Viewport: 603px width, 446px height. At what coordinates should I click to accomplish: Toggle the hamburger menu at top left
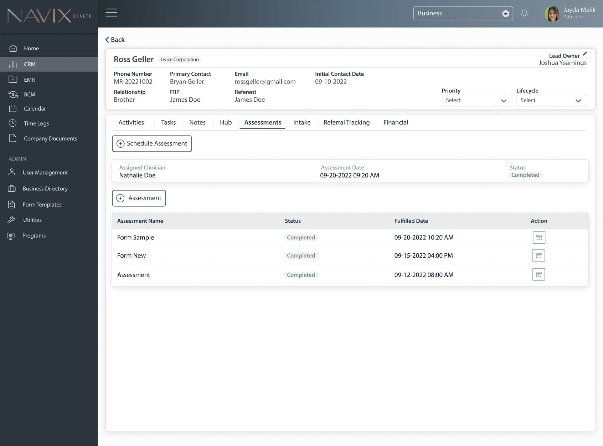tap(111, 12)
